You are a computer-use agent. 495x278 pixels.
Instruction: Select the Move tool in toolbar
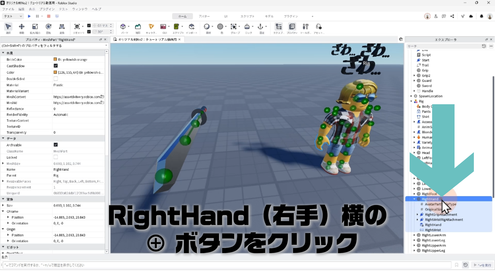[22, 27]
